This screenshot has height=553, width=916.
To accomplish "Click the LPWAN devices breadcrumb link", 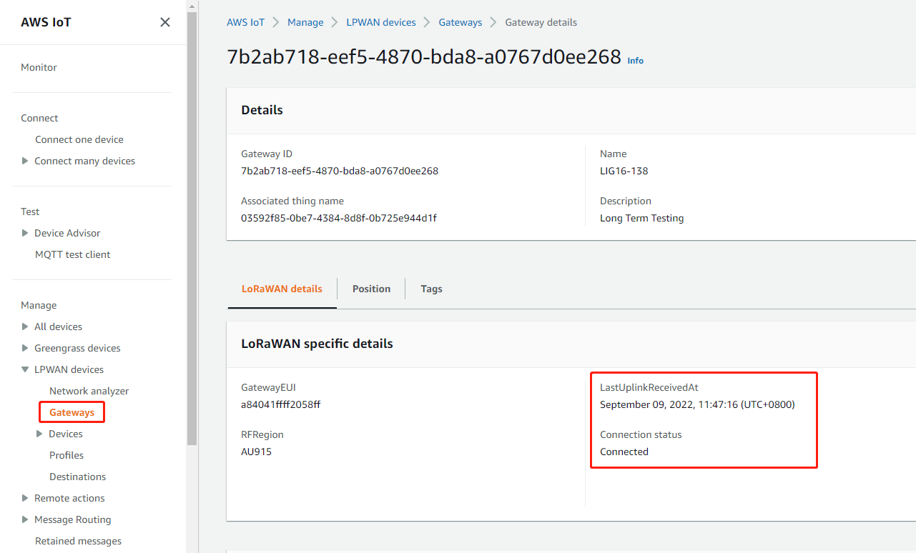I will [x=381, y=22].
